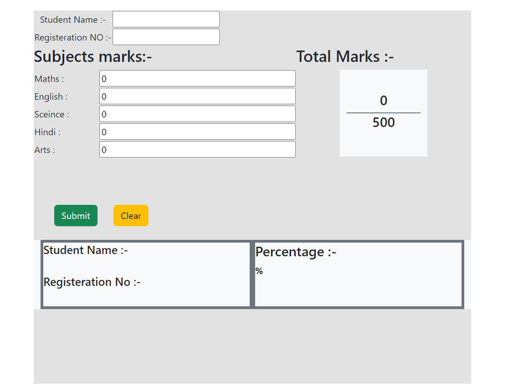Select the Sceince label
Viewport: 508px width, 391px height.
52,114
